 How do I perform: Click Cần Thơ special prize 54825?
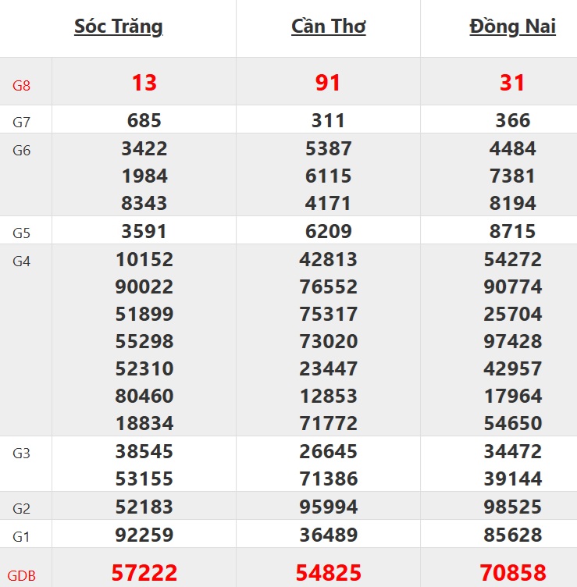coord(329,573)
